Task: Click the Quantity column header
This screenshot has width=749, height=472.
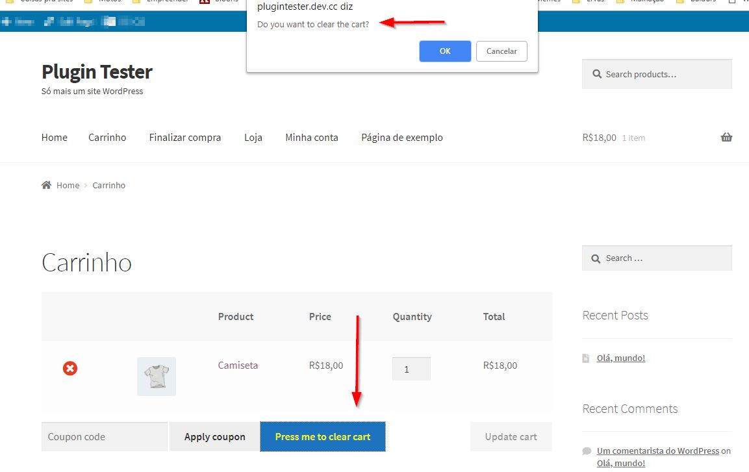Action: coord(413,316)
